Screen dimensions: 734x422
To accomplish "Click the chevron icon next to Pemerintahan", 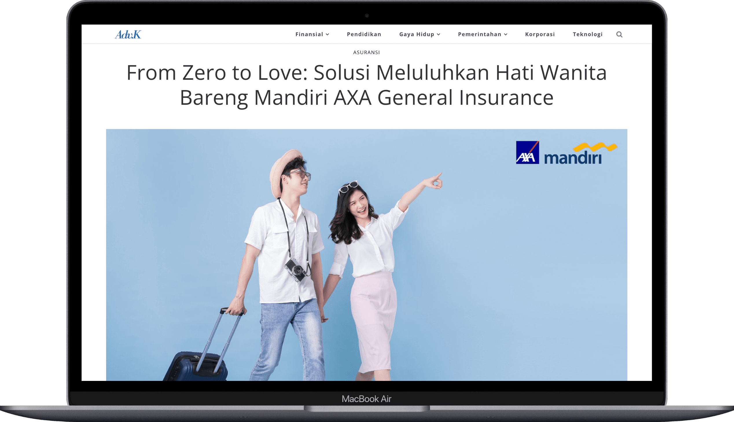I will click(x=506, y=34).
